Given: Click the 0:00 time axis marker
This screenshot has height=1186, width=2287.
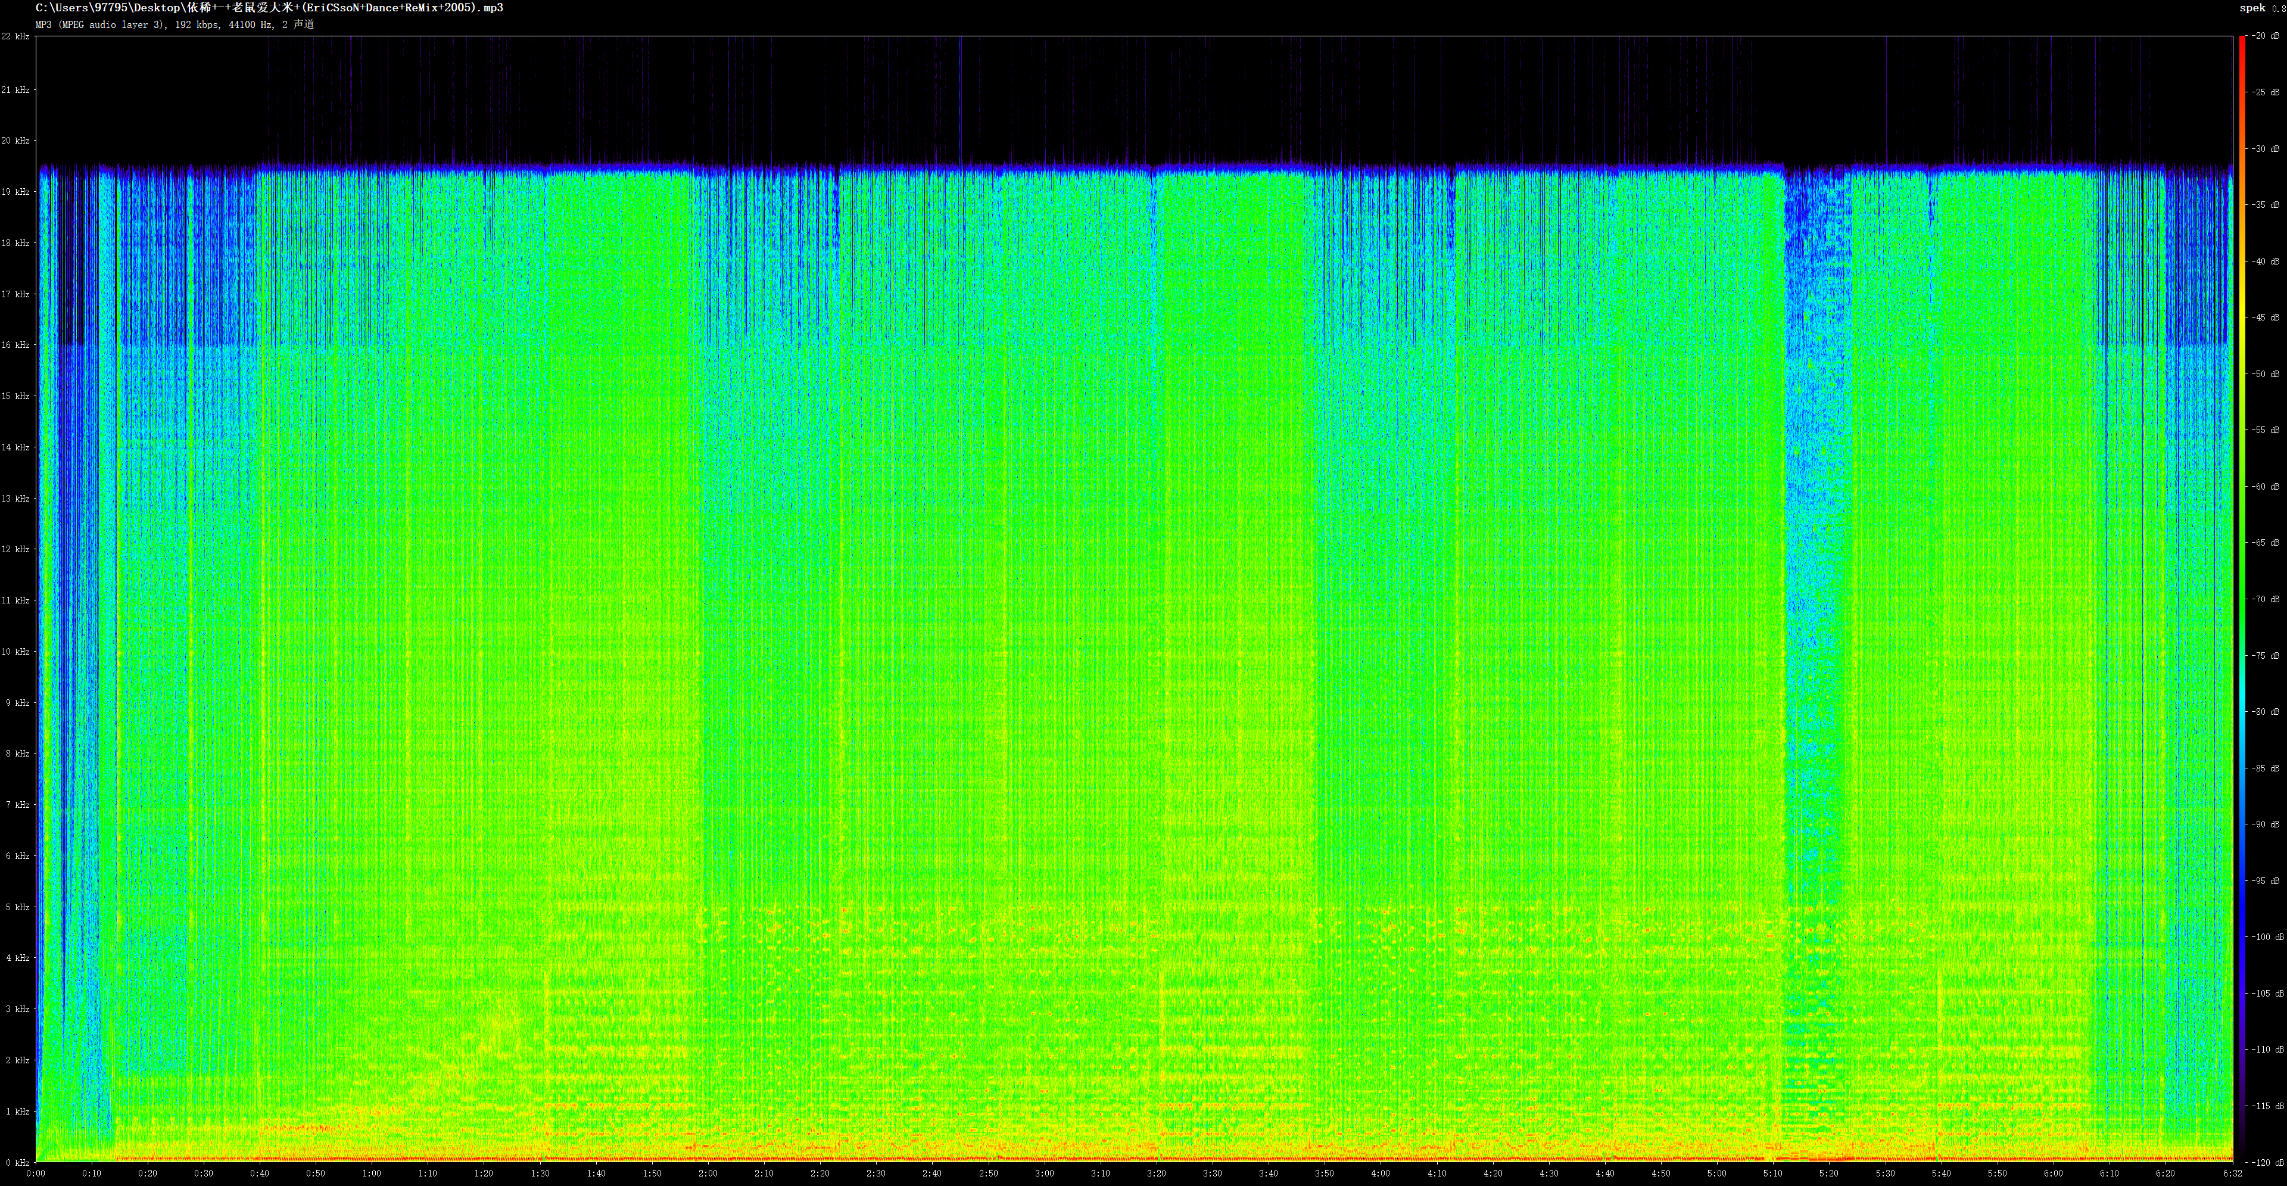Looking at the screenshot, I should 36,1173.
